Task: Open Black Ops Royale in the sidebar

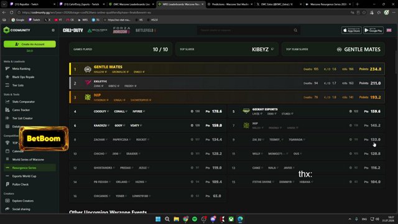Action: [x=23, y=77]
